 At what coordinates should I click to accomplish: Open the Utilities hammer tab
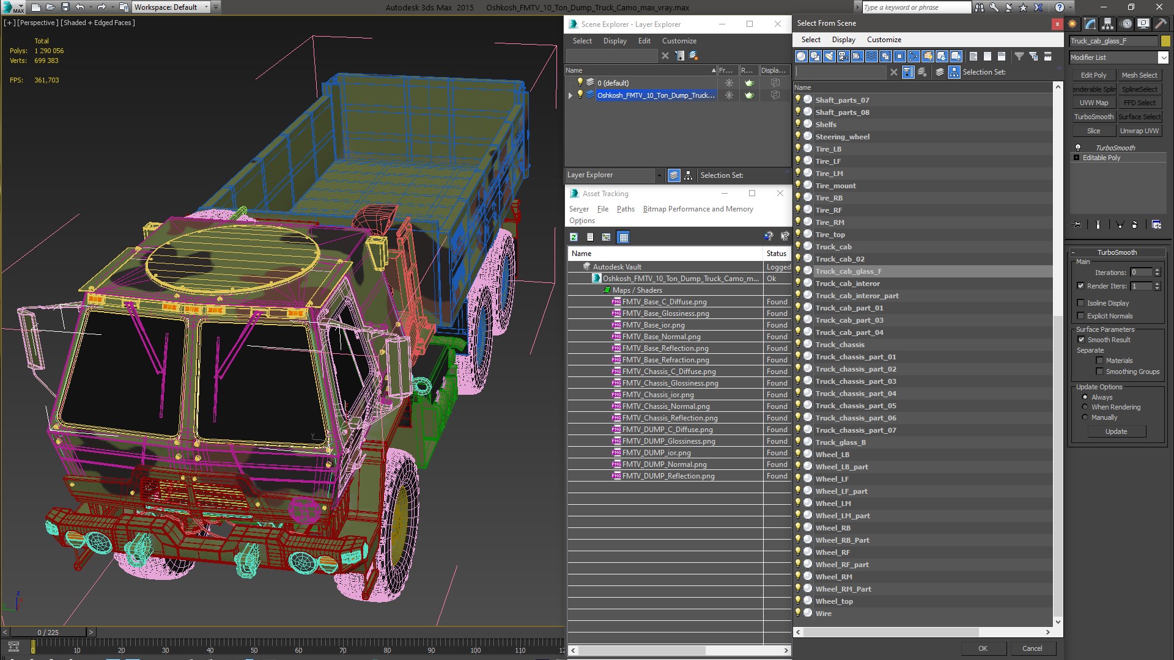coord(1160,24)
